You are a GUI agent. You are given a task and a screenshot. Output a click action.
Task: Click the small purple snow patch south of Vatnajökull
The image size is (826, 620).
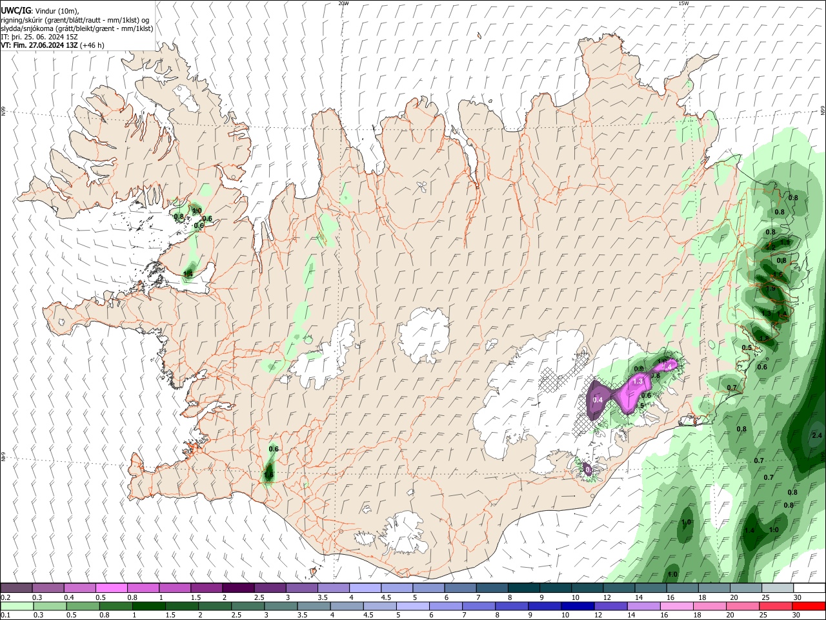coord(587,468)
